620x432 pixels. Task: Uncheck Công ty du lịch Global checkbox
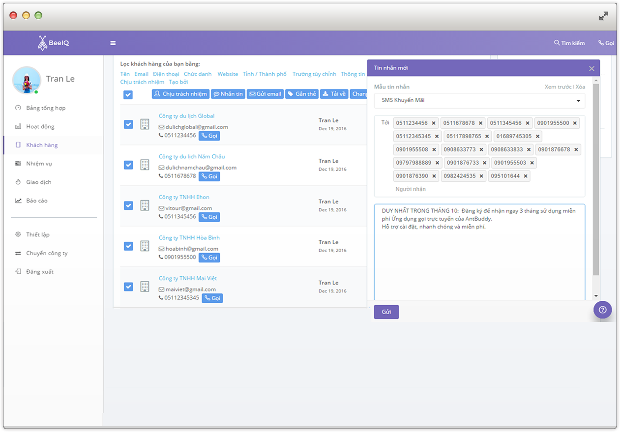pyautogui.click(x=128, y=124)
